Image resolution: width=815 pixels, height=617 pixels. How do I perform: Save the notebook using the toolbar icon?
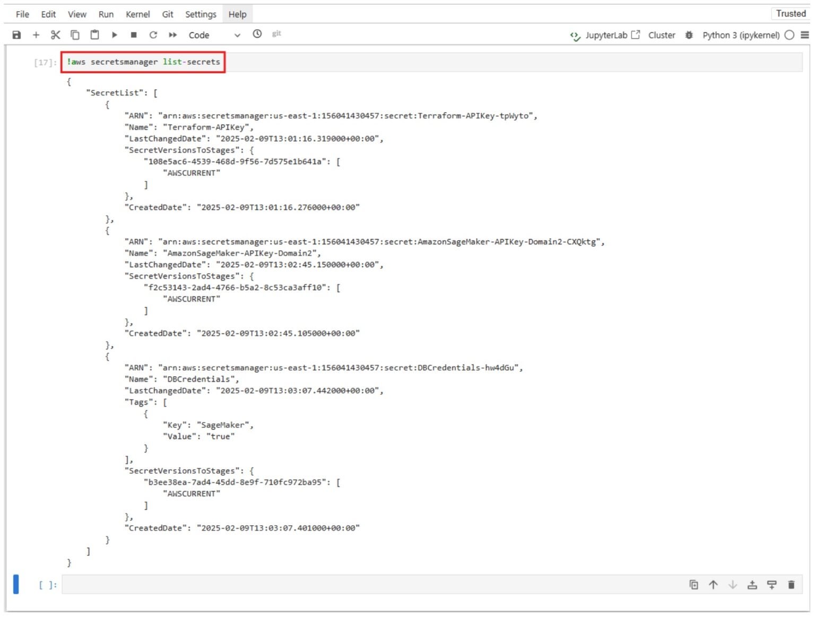coord(16,34)
